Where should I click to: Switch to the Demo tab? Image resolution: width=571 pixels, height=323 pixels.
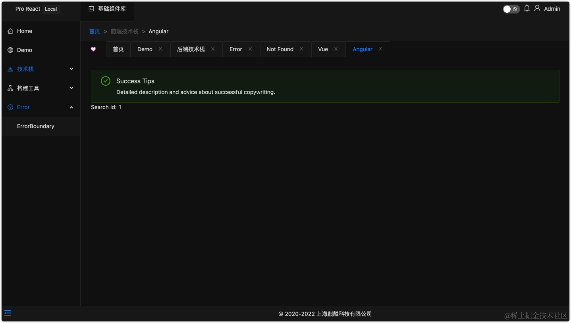pos(145,49)
